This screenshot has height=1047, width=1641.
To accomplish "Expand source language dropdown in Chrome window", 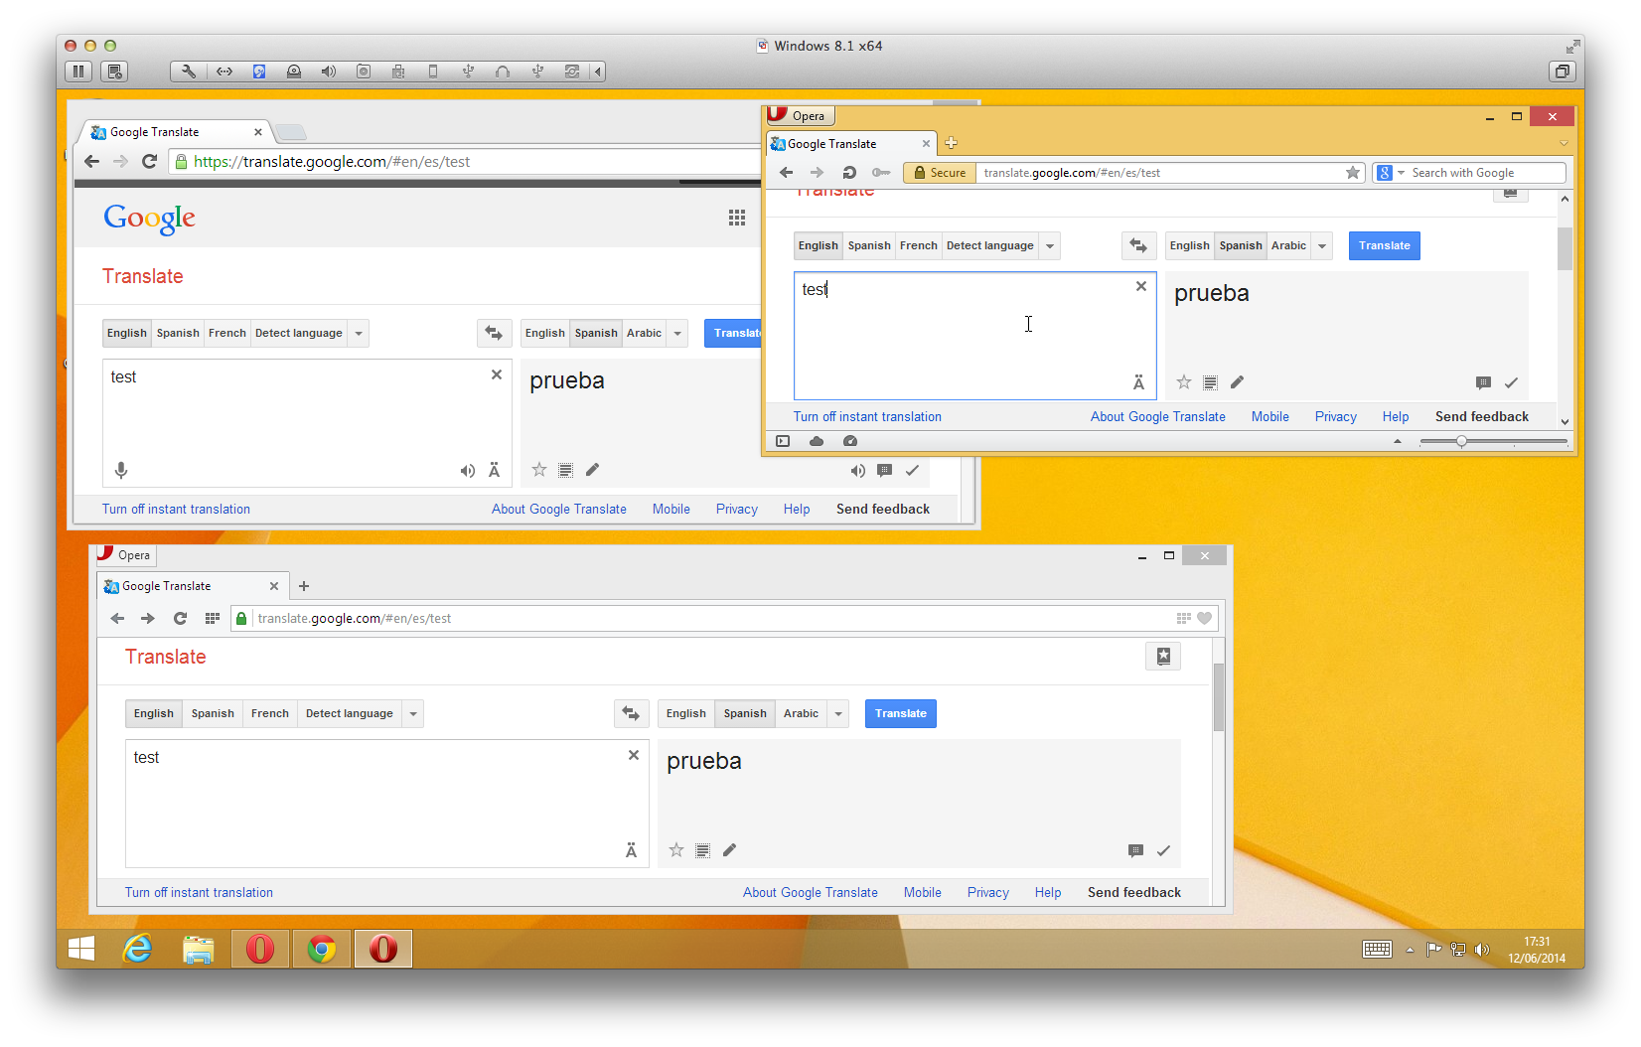I will tap(359, 333).
